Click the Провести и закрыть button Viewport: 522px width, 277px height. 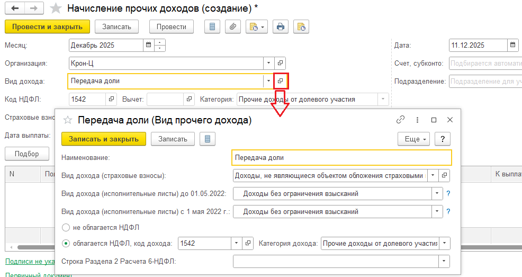[47, 26]
